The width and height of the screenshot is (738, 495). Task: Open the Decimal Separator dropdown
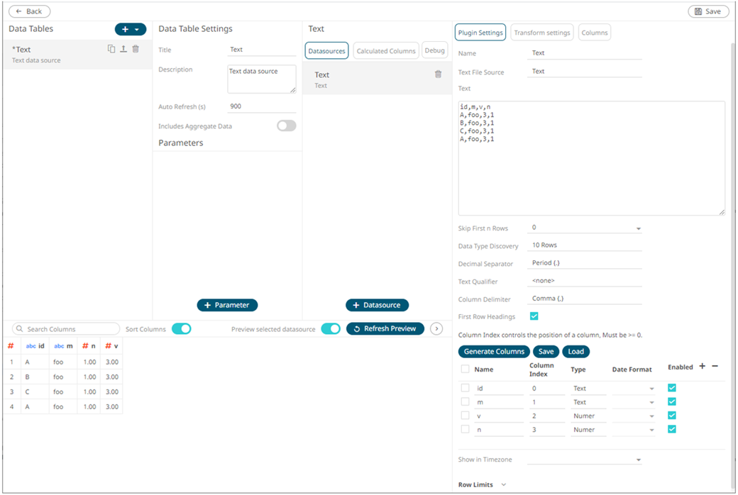[x=585, y=263]
